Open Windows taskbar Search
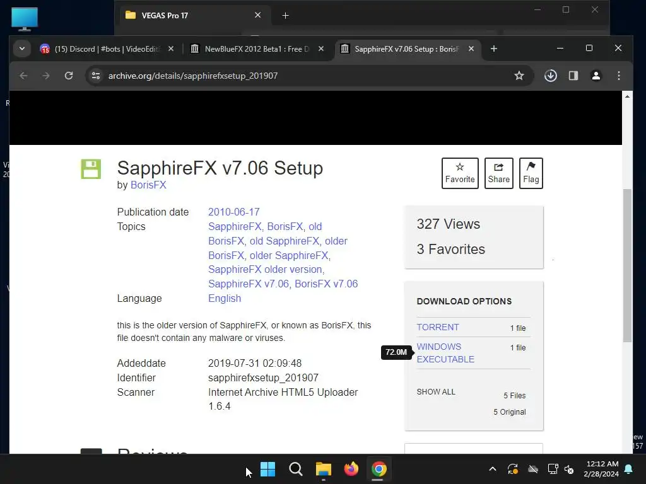This screenshot has width=646, height=484. click(x=295, y=469)
